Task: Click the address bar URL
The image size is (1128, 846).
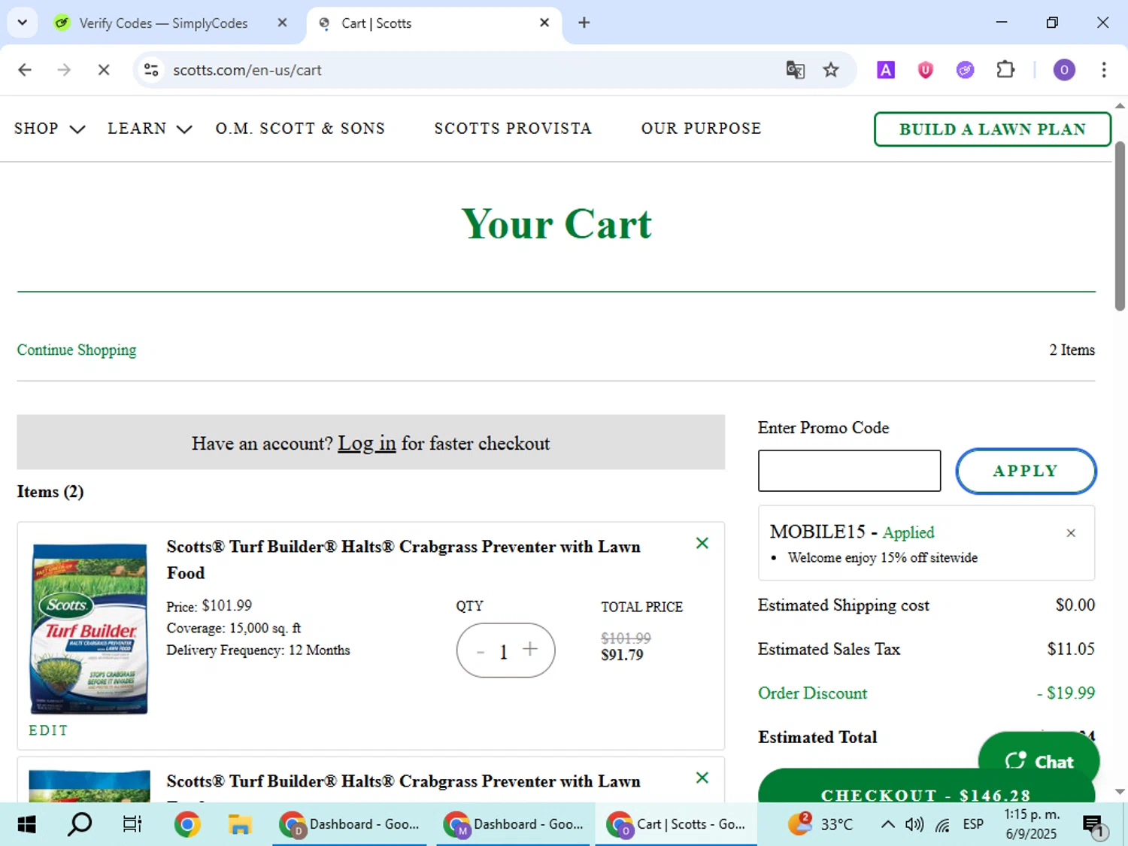Action: tap(247, 70)
